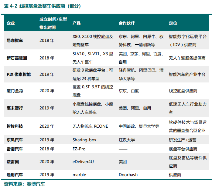Click the 法雷奥 company cell
The width and height of the screenshot is (219, 191).
tap(13, 162)
